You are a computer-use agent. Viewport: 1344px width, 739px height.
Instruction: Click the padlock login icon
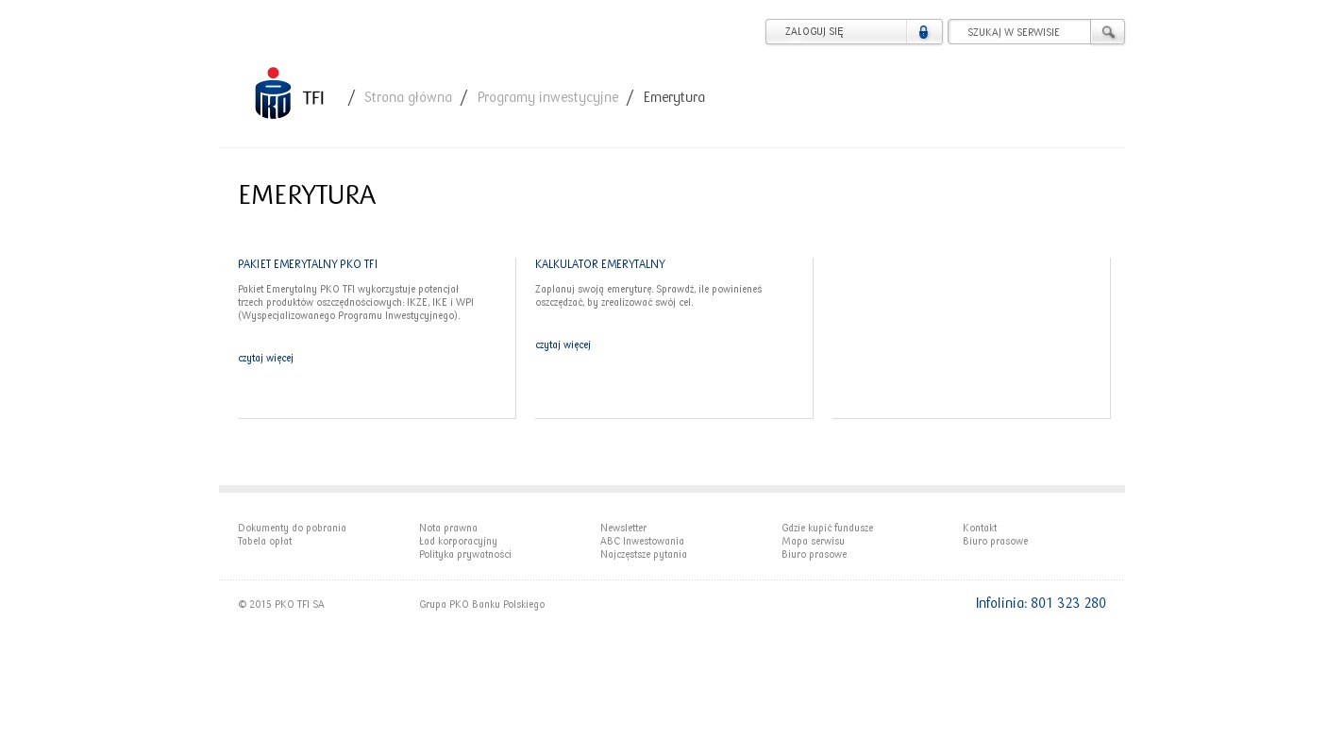924,32
